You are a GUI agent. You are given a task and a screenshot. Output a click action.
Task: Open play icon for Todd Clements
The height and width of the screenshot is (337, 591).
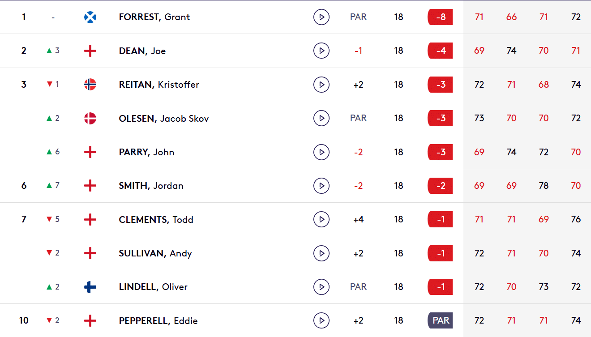(321, 219)
